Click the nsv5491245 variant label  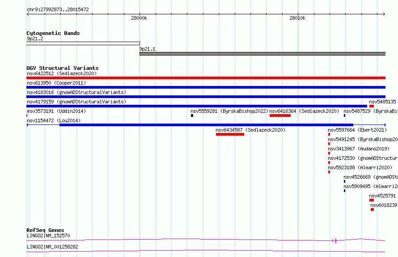tap(363, 139)
